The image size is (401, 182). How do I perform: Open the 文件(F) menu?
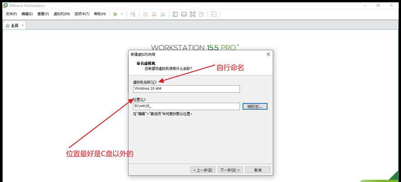tap(11, 14)
